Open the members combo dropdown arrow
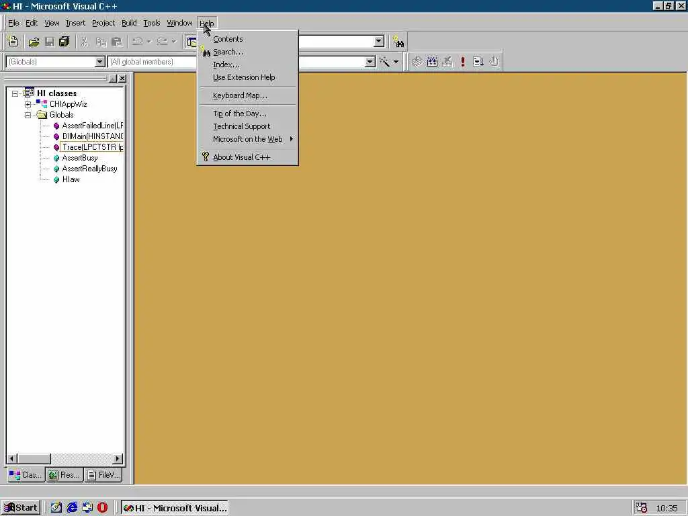This screenshot has width=688, height=516. pyautogui.click(x=370, y=62)
